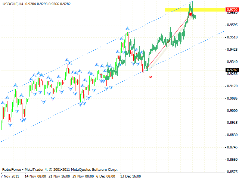The height and width of the screenshot is (179, 239).
Task: Select the red price label 0.9700
Action: [x=232, y=9]
